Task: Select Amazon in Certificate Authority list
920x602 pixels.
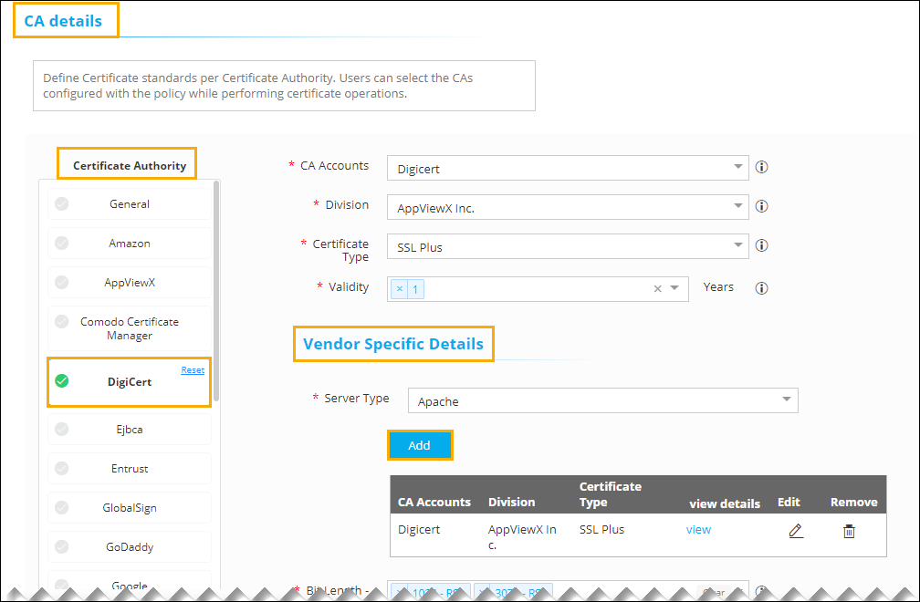Action: 129,244
